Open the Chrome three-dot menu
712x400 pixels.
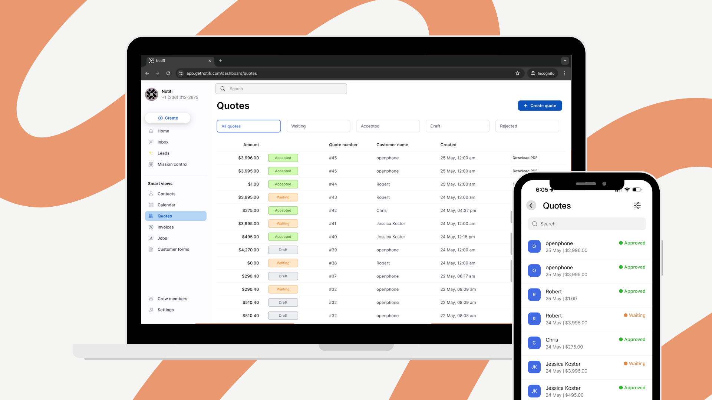coord(564,73)
